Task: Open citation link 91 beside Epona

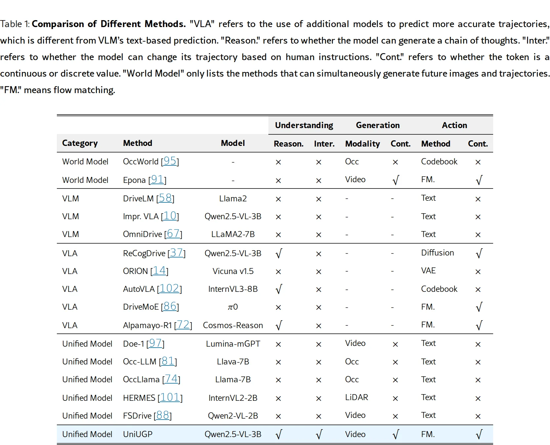Action: point(157,179)
